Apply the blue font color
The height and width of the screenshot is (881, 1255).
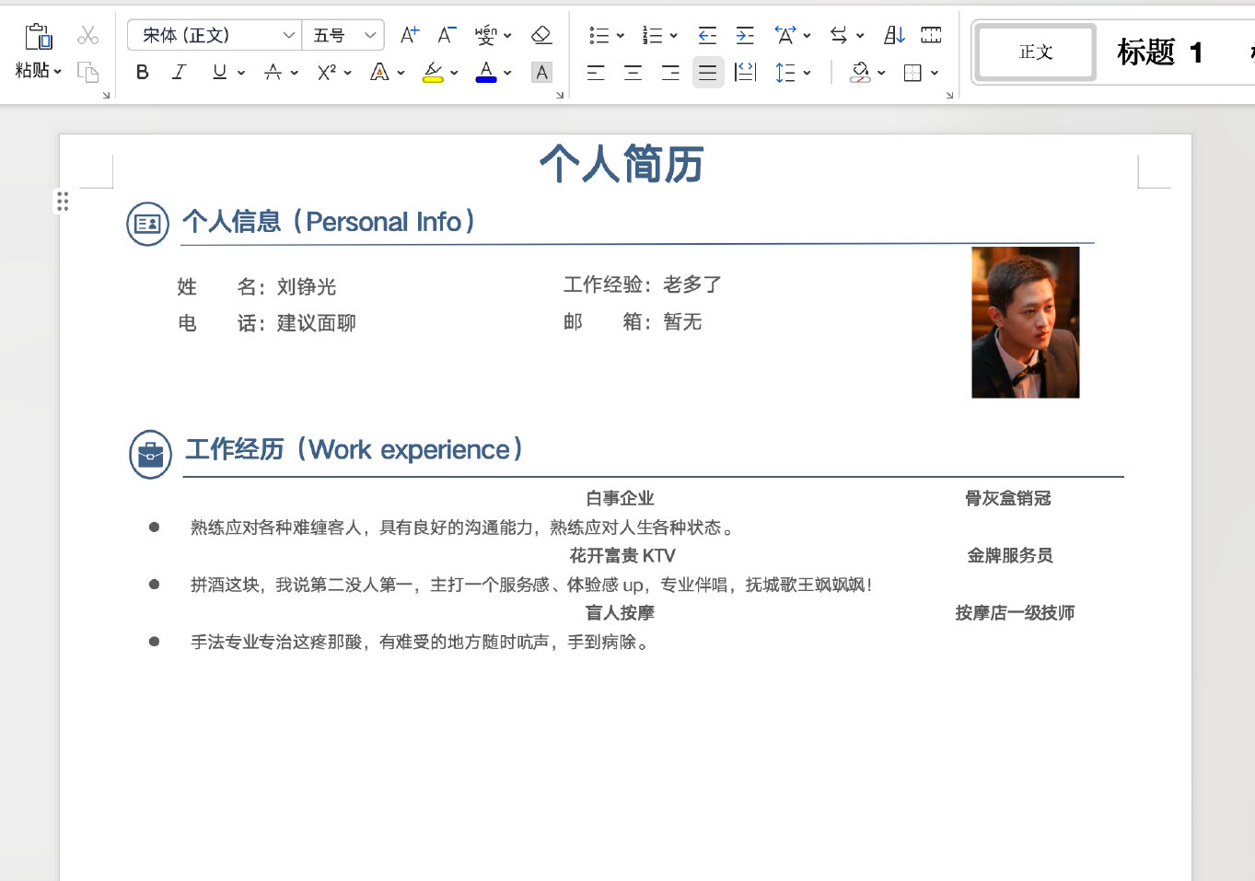[x=486, y=72]
